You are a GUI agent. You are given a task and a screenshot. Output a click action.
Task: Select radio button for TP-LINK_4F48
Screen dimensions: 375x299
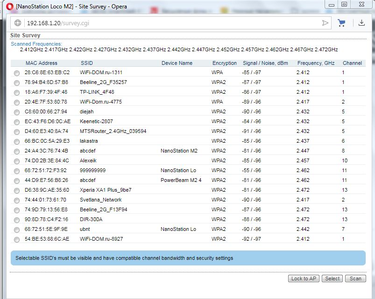click(x=17, y=93)
